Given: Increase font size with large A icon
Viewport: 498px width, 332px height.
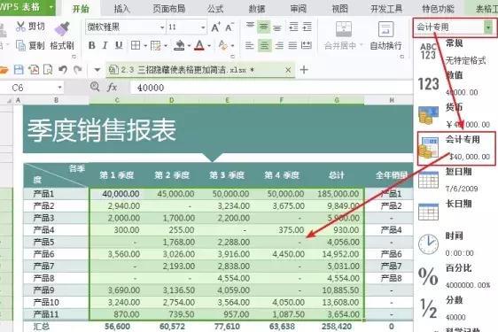Looking at the screenshot, I should (215, 27).
